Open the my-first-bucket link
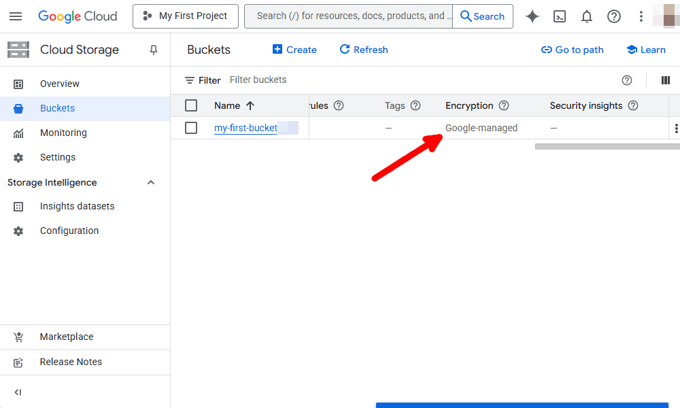 click(246, 128)
